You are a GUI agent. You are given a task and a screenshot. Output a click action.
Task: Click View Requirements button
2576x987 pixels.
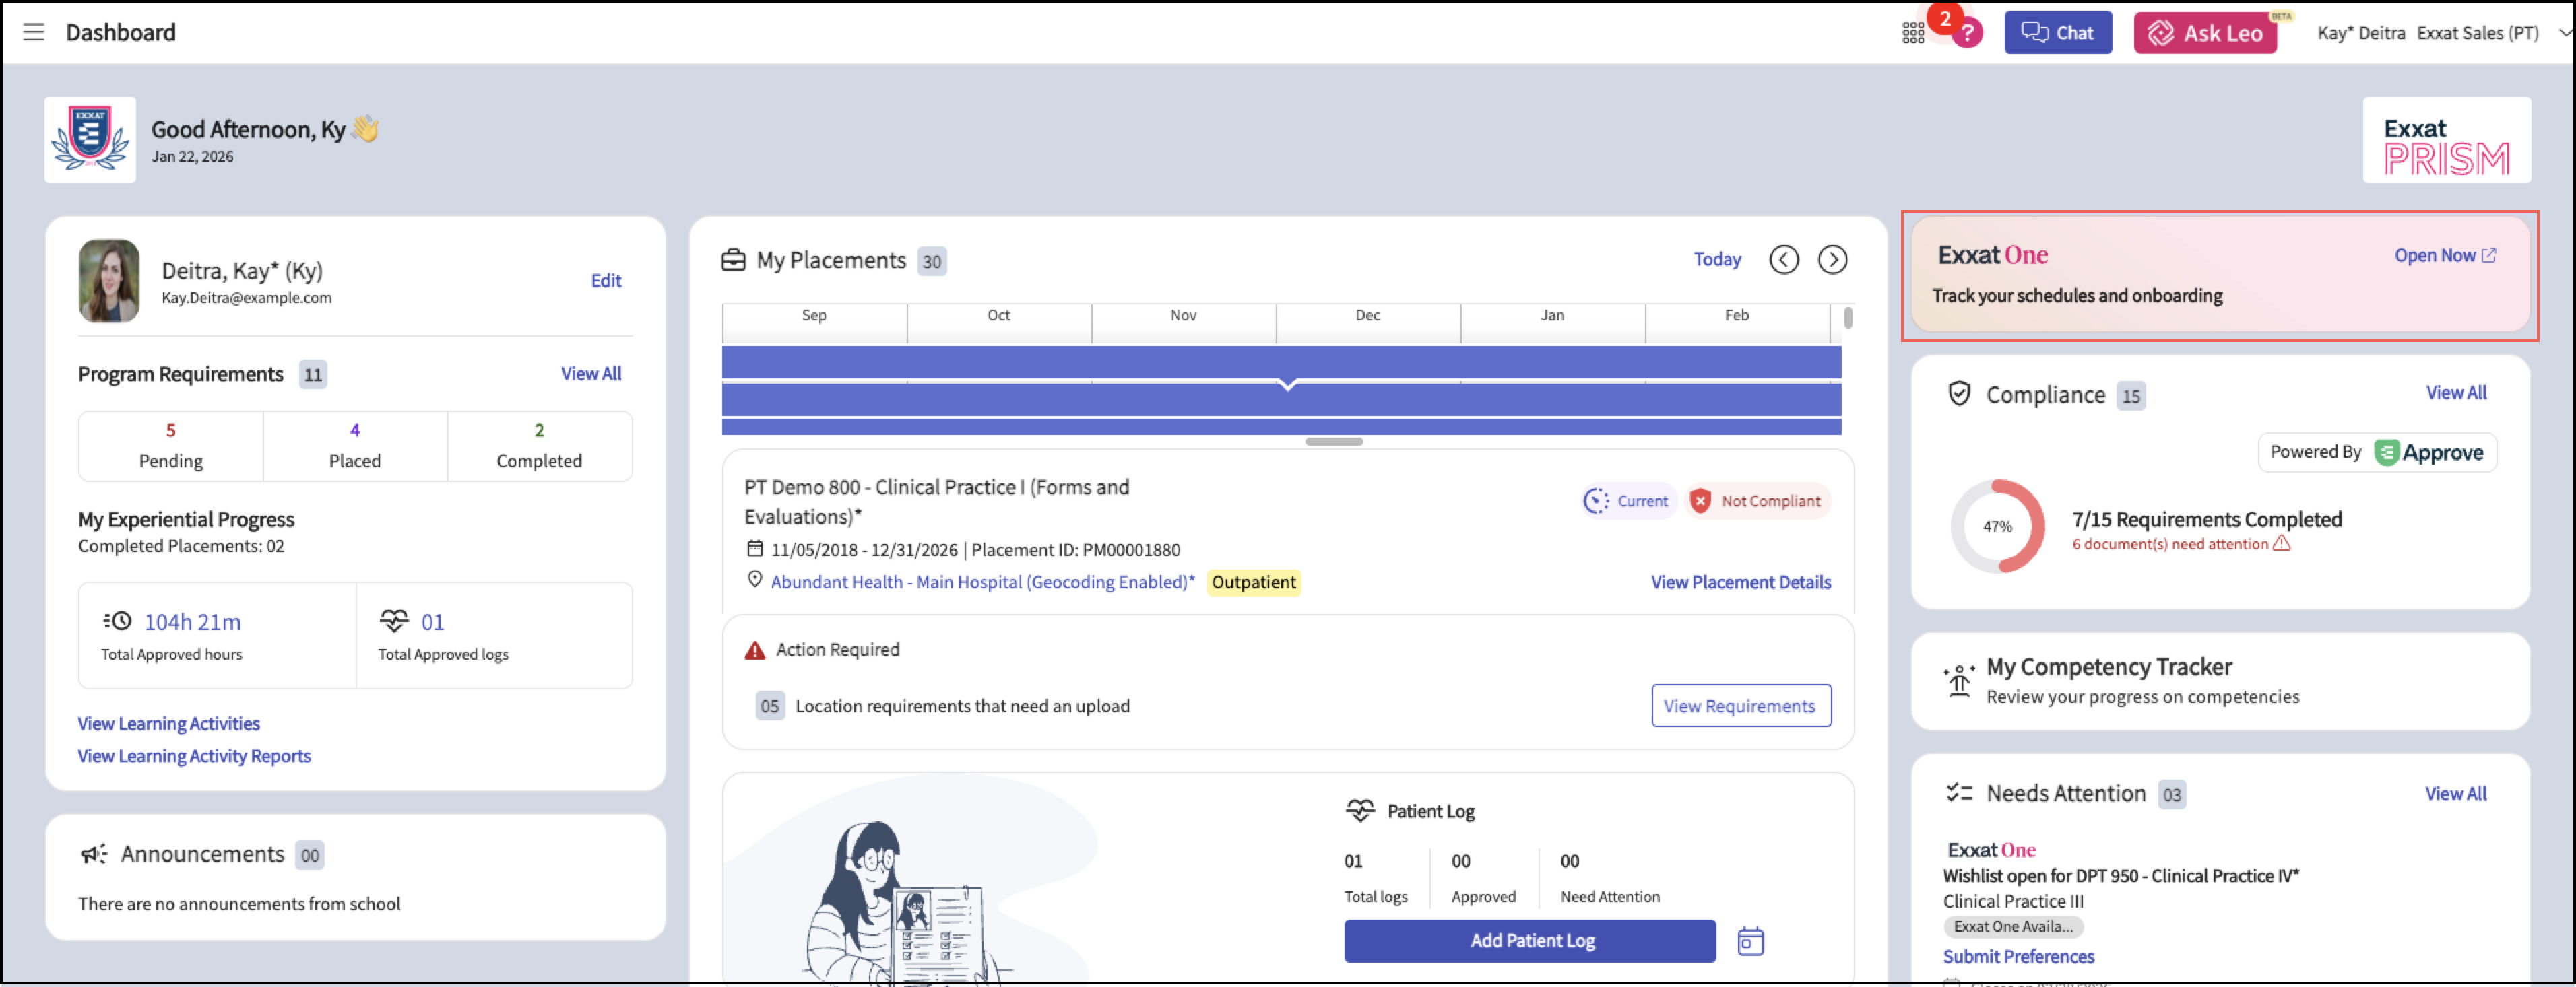(1740, 706)
